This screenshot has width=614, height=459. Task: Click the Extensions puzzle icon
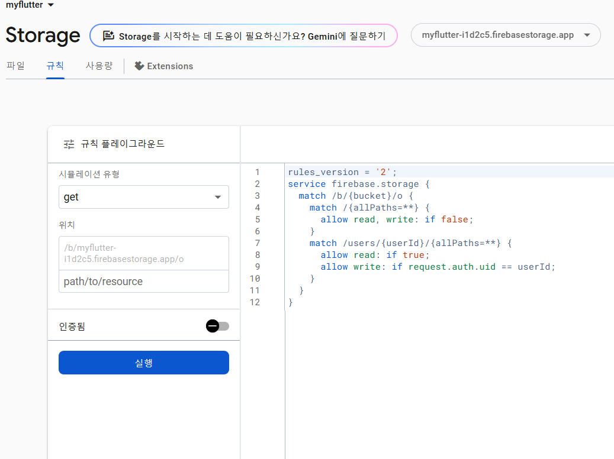[139, 66]
